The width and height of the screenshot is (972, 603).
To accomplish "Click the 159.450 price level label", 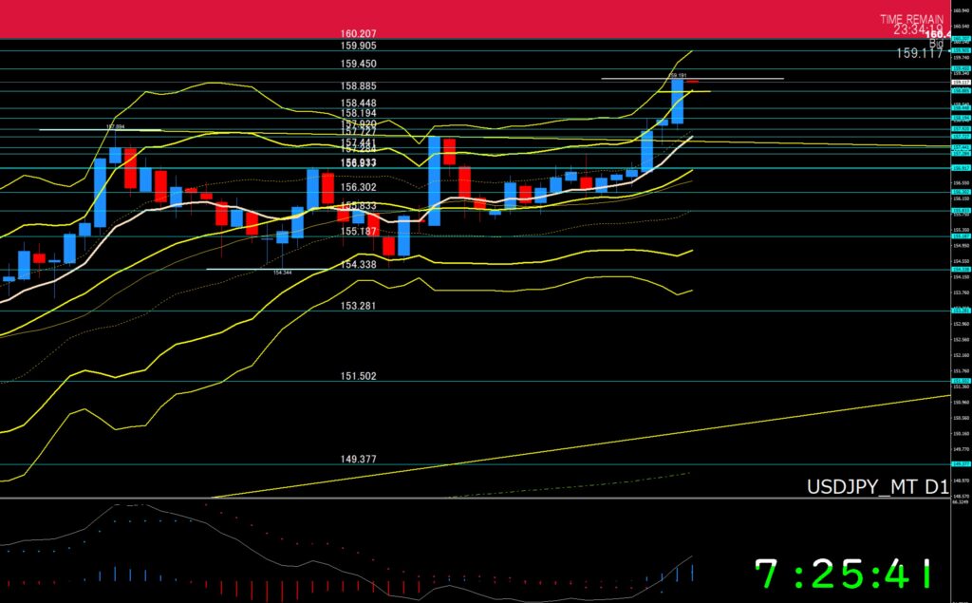I will [x=359, y=64].
